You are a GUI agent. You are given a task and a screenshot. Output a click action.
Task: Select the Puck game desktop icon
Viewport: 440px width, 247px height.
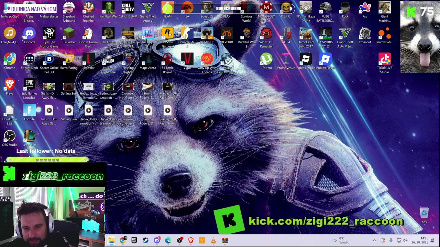[x=345, y=10]
